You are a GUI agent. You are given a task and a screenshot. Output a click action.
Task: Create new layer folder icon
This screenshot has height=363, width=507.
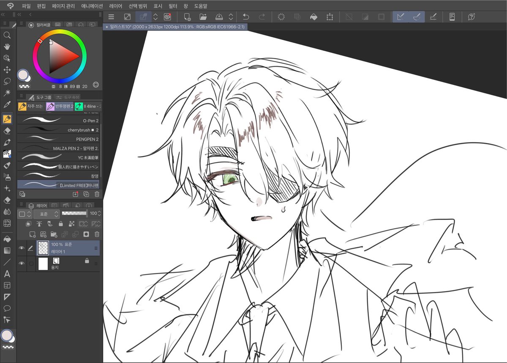click(54, 234)
